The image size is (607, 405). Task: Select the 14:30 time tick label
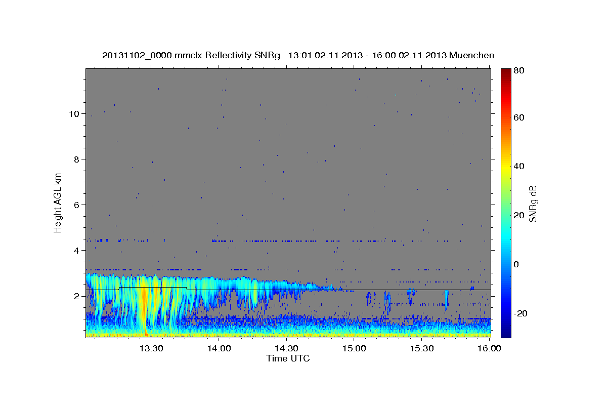(287, 348)
